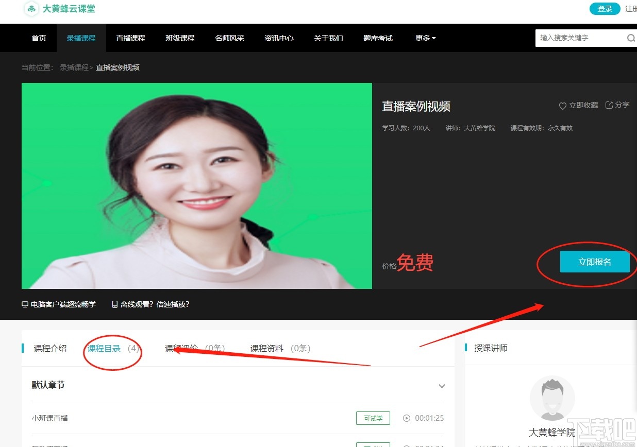Screen dimensions: 637x447
Task: Click the 可试学 trial button for 小班课直播
Action: tap(373, 418)
